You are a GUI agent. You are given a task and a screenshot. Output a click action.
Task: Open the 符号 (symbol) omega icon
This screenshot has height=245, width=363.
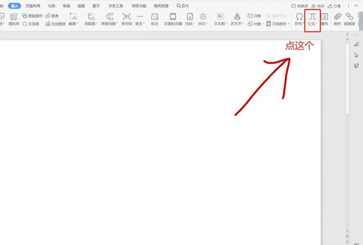tap(299, 19)
